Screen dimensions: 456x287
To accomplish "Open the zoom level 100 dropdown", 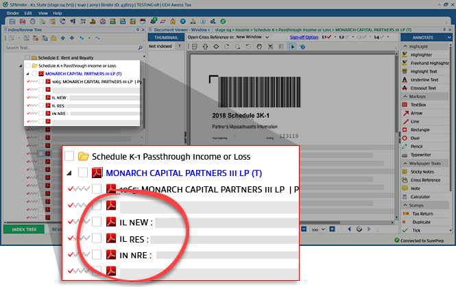I will [x=323, y=229].
